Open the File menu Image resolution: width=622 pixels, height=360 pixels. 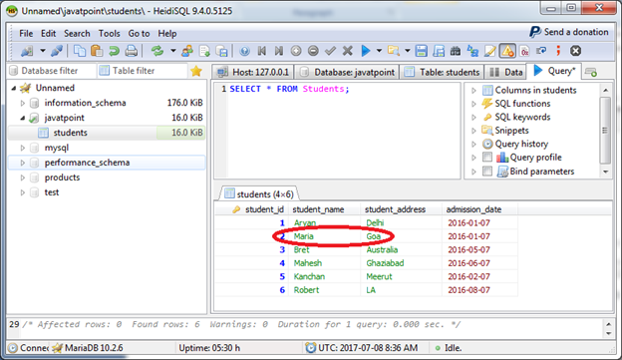(26, 33)
